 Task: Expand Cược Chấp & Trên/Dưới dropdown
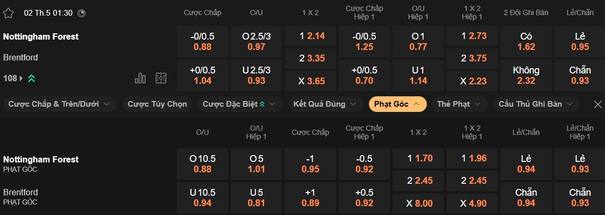pyautogui.click(x=60, y=104)
